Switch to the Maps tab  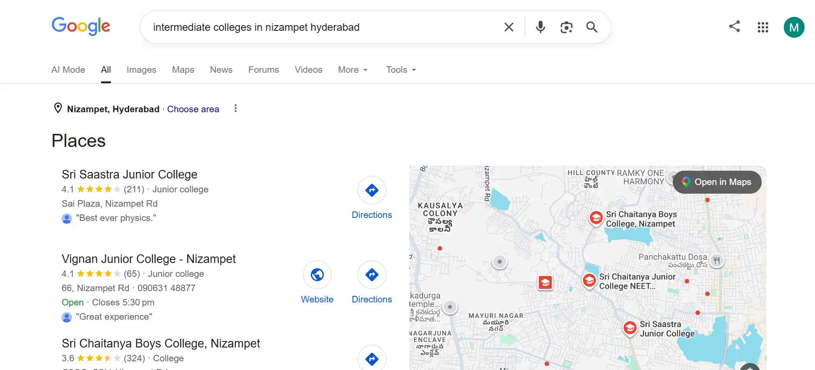pyautogui.click(x=183, y=70)
